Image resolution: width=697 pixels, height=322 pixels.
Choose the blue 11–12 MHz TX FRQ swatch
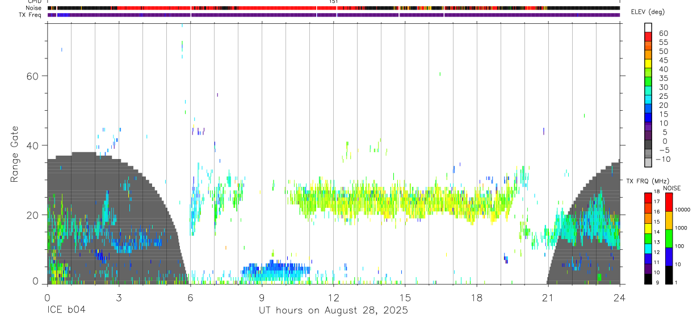tap(648, 258)
